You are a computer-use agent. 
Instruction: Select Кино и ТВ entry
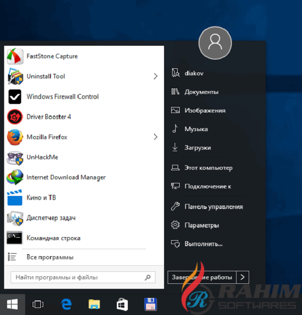84,197
